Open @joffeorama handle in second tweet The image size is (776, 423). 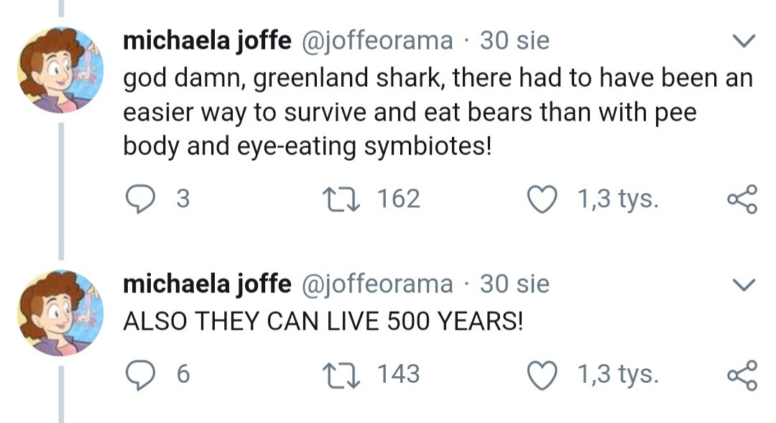(375, 284)
